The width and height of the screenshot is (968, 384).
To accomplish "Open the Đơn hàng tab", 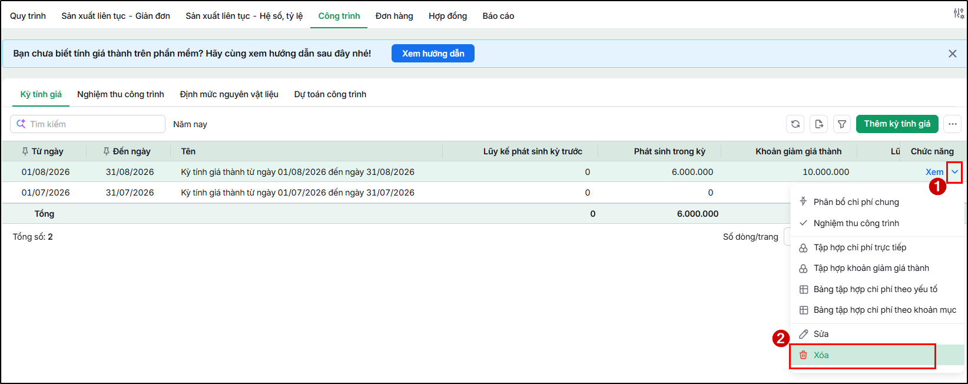I will coord(394,16).
